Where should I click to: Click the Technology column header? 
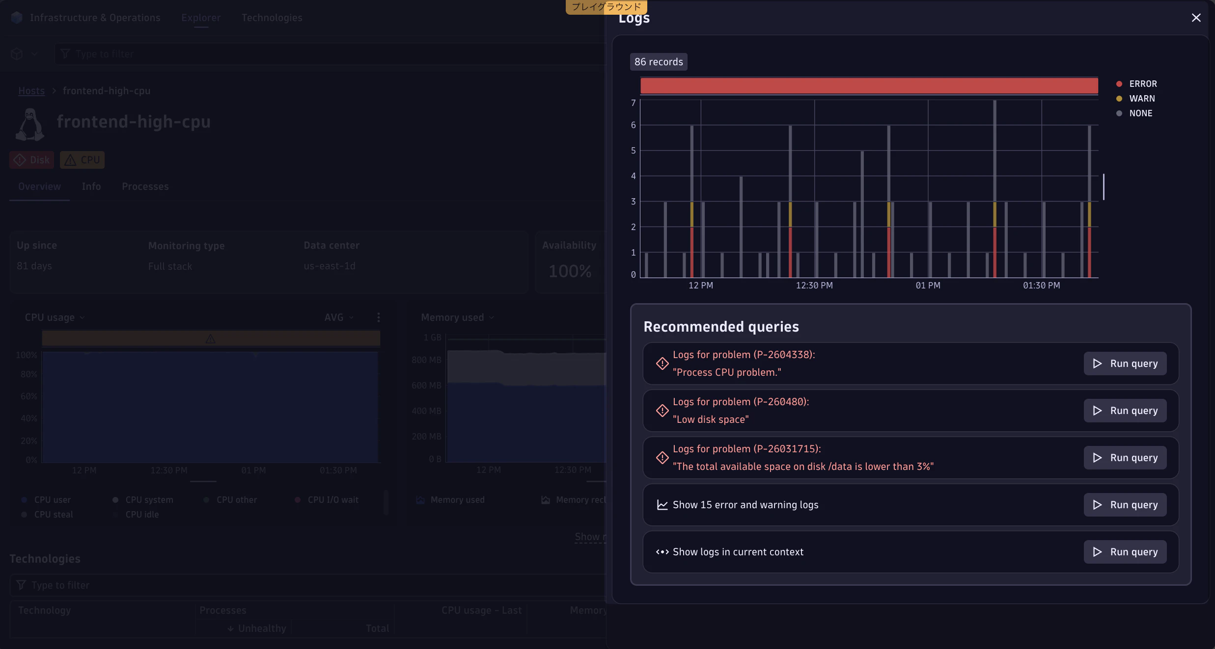tap(45, 610)
